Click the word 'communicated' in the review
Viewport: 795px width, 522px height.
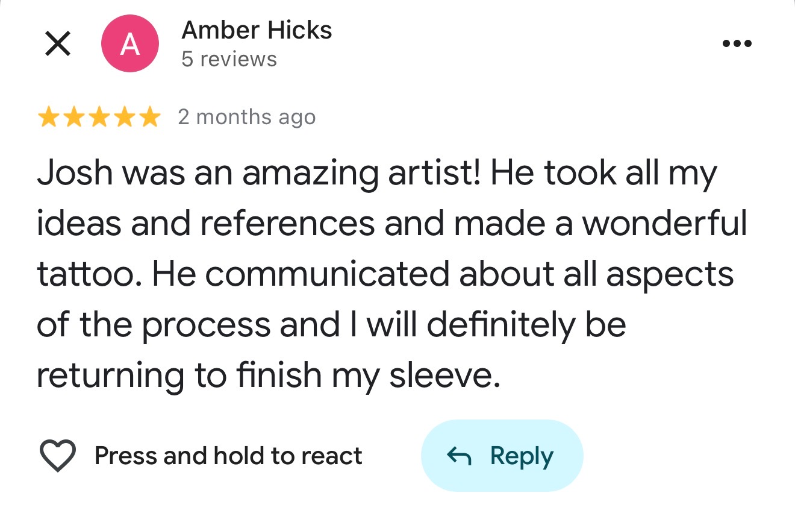coord(328,274)
